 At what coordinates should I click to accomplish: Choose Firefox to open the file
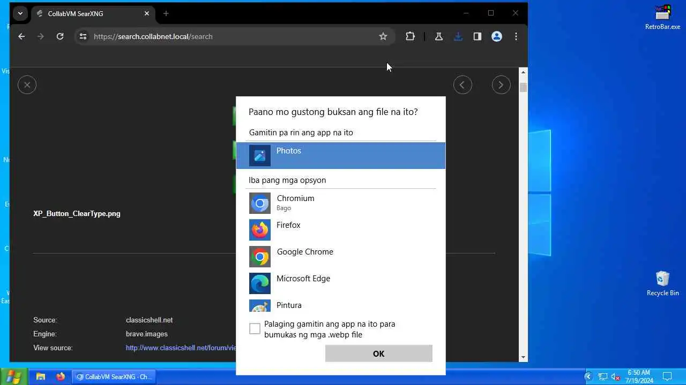click(340, 230)
